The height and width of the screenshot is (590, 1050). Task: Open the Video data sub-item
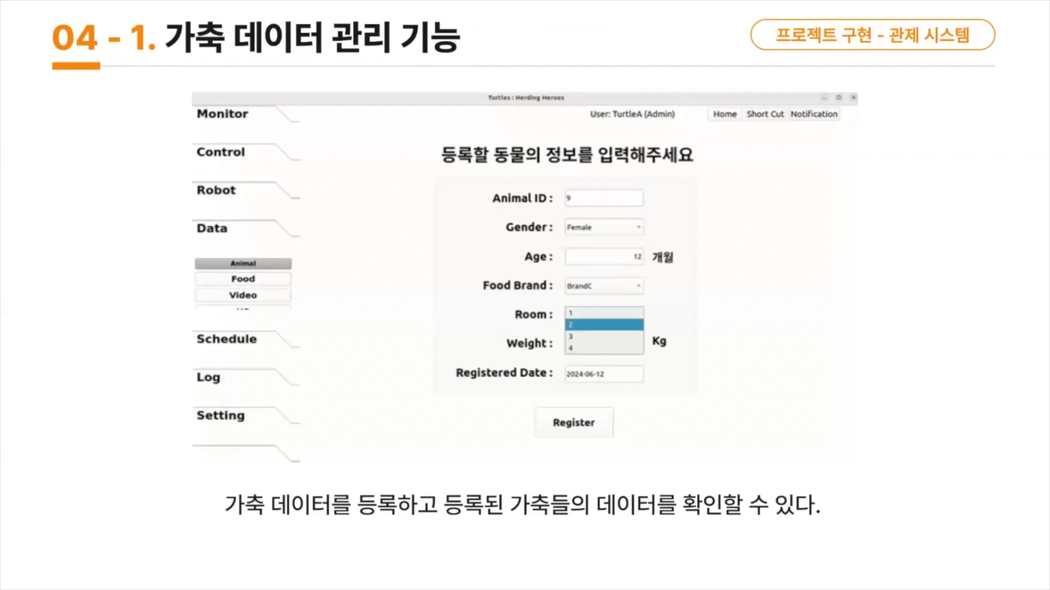[243, 295]
